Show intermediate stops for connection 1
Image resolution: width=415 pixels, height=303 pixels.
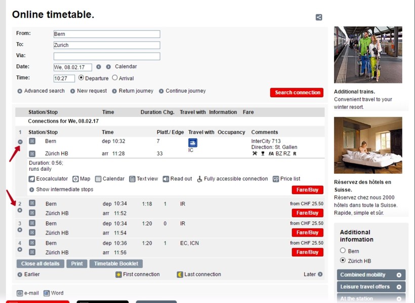point(31,190)
